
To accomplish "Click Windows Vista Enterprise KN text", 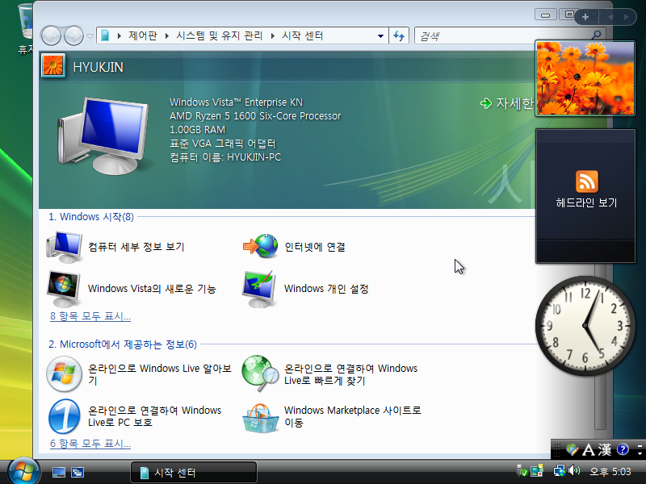I will click(x=236, y=102).
